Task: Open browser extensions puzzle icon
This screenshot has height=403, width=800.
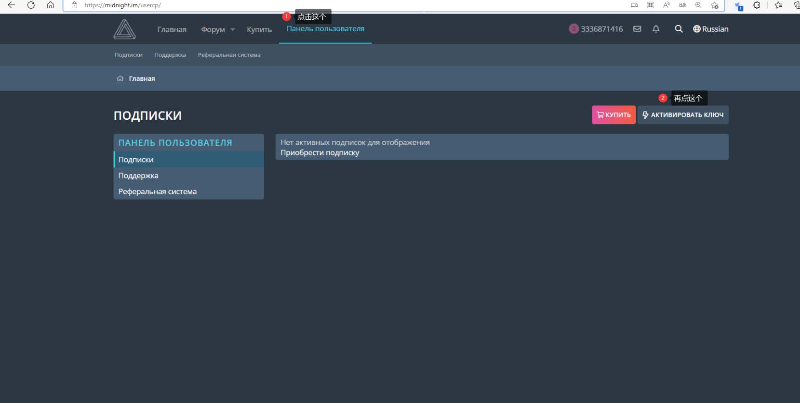Action: click(x=757, y=5)
